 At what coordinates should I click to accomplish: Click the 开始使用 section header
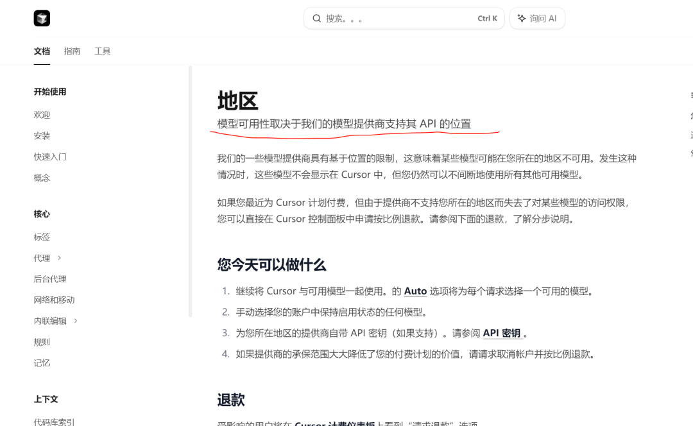point(50,92)
